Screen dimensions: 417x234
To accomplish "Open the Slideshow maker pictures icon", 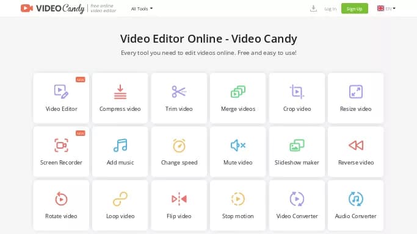I will click(297, 145).
